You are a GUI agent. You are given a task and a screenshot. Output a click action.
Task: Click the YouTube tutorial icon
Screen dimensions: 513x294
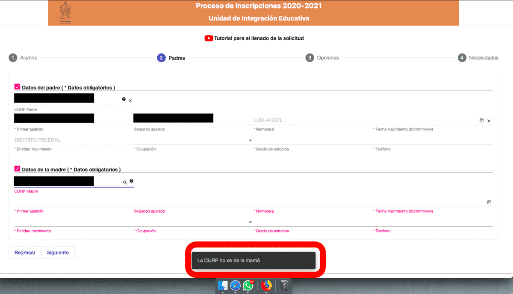(209, 38)
